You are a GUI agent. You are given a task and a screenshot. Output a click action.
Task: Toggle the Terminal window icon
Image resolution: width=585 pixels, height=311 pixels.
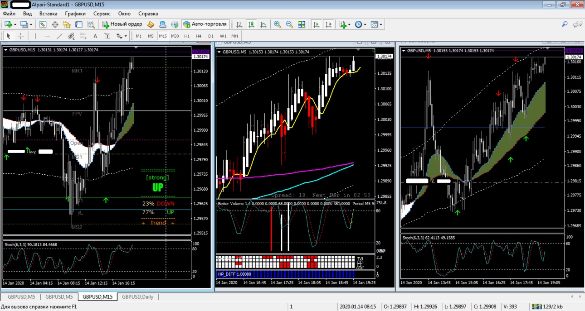78,24
